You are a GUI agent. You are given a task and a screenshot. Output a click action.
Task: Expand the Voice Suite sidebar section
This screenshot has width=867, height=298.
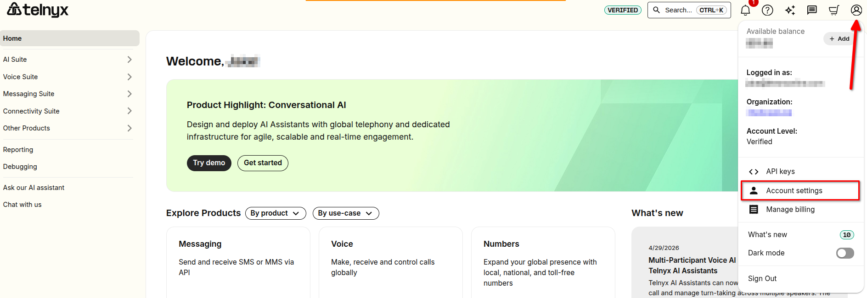coord(68,77)
